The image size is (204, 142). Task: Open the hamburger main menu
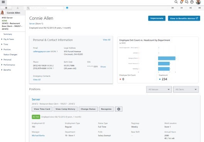pyautogui.click(x=3, y=2)
